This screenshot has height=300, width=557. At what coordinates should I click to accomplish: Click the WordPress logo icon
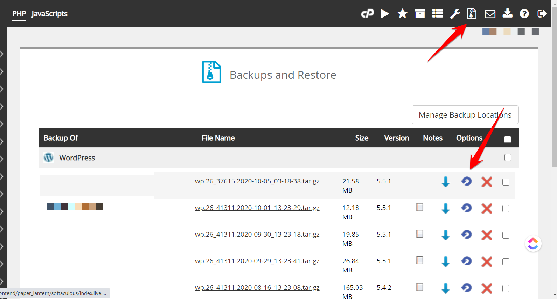[x=48, y=158]
